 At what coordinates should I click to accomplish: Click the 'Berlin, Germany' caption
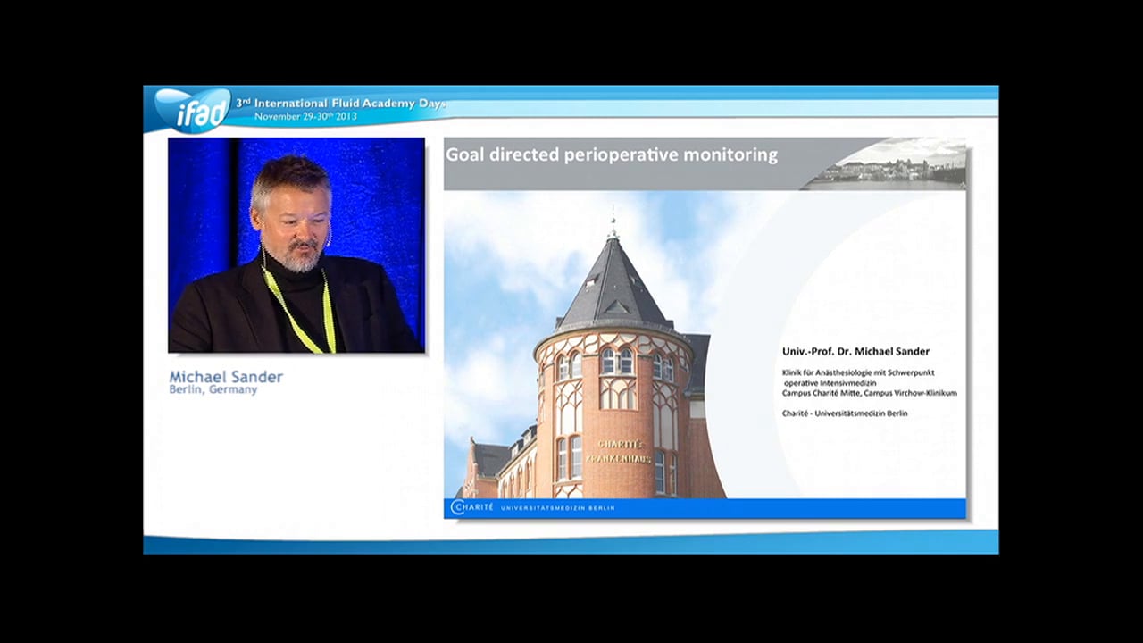point(213,390)
